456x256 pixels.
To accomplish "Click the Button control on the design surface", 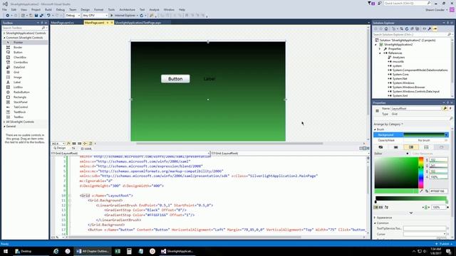I will point(175,79).
